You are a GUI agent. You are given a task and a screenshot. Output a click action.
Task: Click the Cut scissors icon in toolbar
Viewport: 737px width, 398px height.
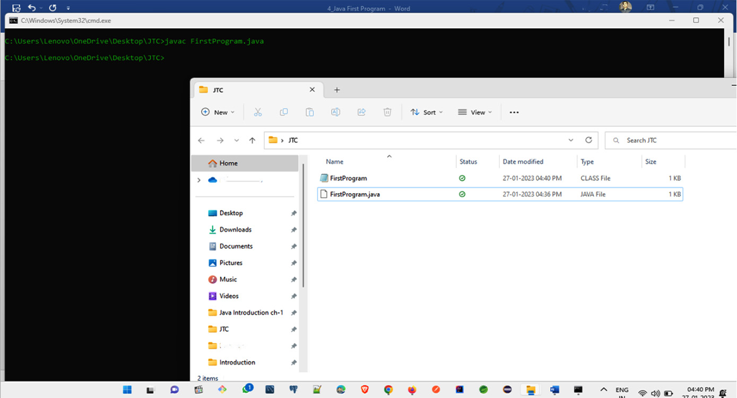pyautogui.click(x=258, y=112)
